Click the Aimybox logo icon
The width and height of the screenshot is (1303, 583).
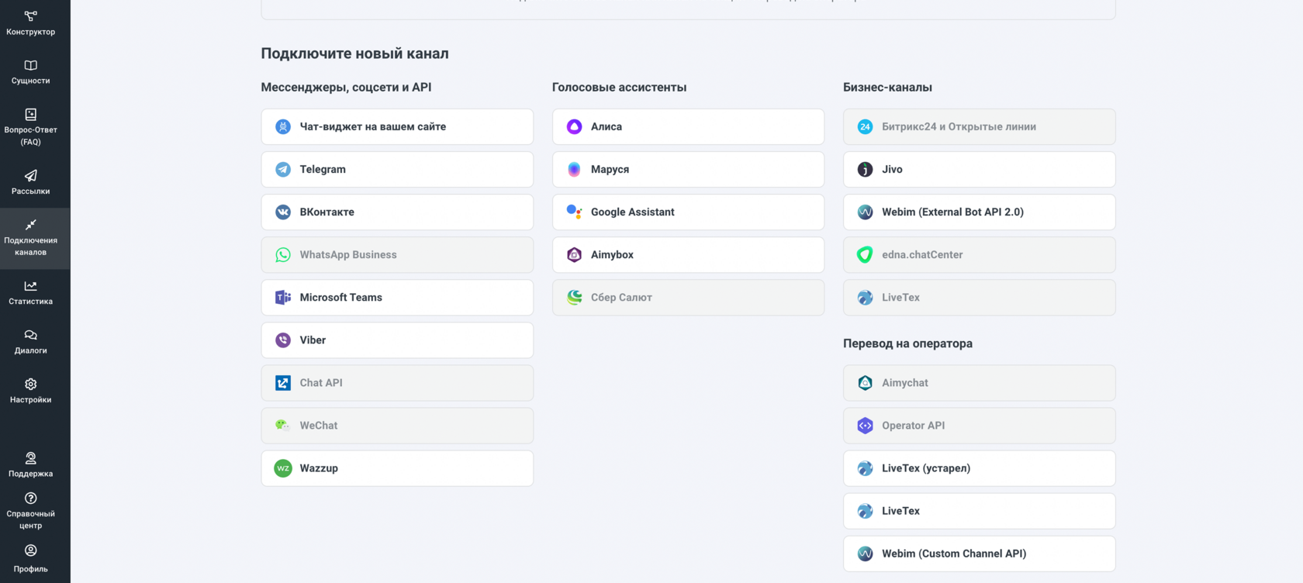pyautogui.click(x=574, y=254)
